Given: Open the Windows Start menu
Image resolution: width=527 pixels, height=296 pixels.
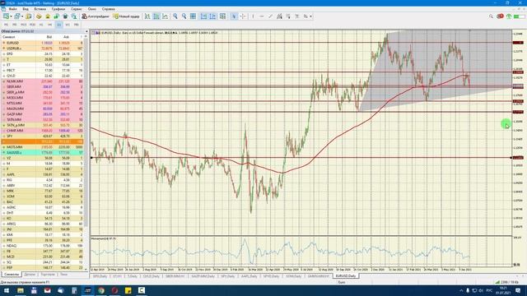Looking at the screenshot, I should point(7,290).
